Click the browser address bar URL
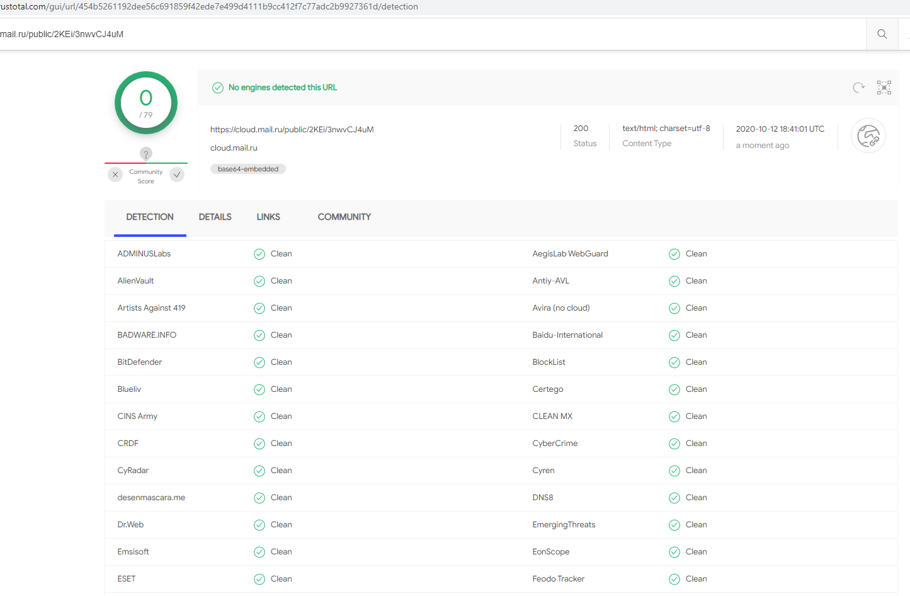The height and width of the screenshot is (596, 910). pos(209,6)
